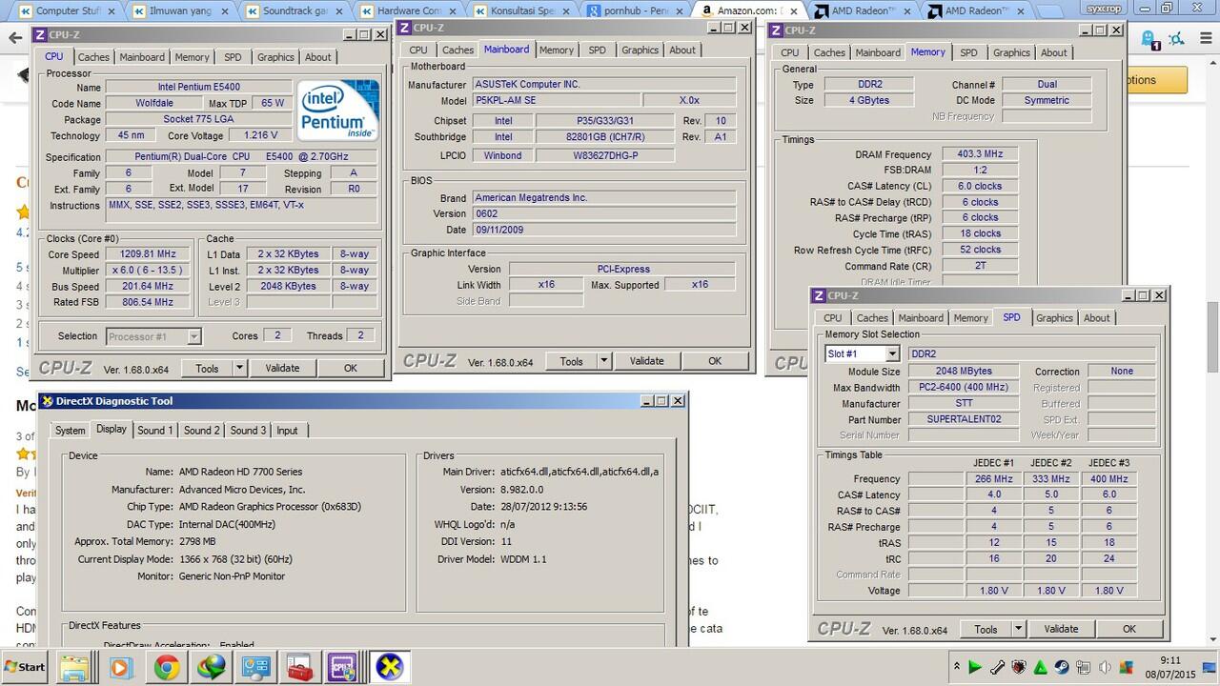
Task: Open Memory tab in CPU-Z SPD window
Action: (970, 318)
